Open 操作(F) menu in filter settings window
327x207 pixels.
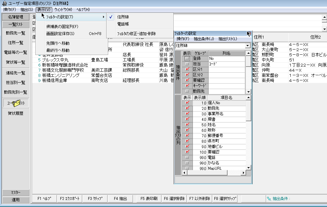click(x=183, y=39)
